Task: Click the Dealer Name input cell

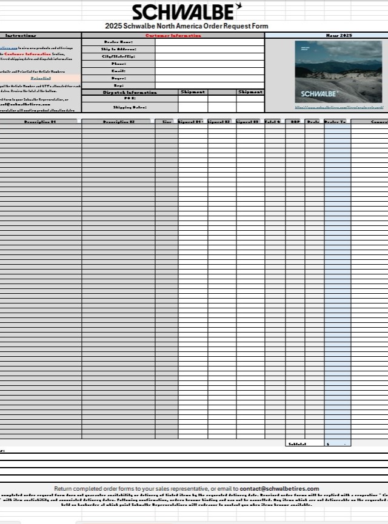Action: 210,42
